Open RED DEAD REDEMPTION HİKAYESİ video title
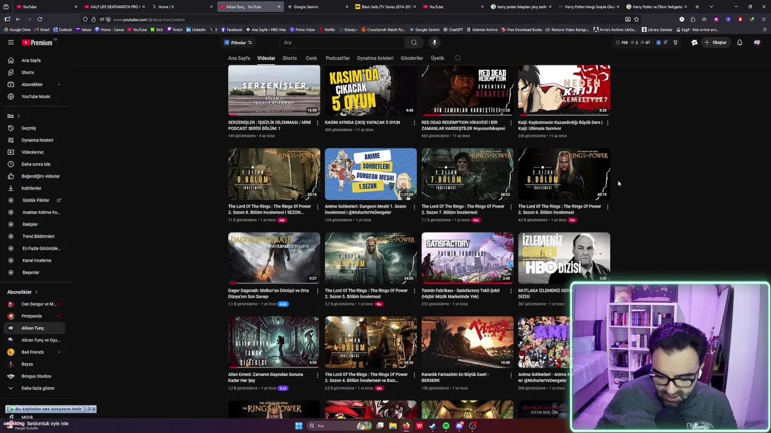This screenshot has width=771, height=433. (x=463, y=125)
